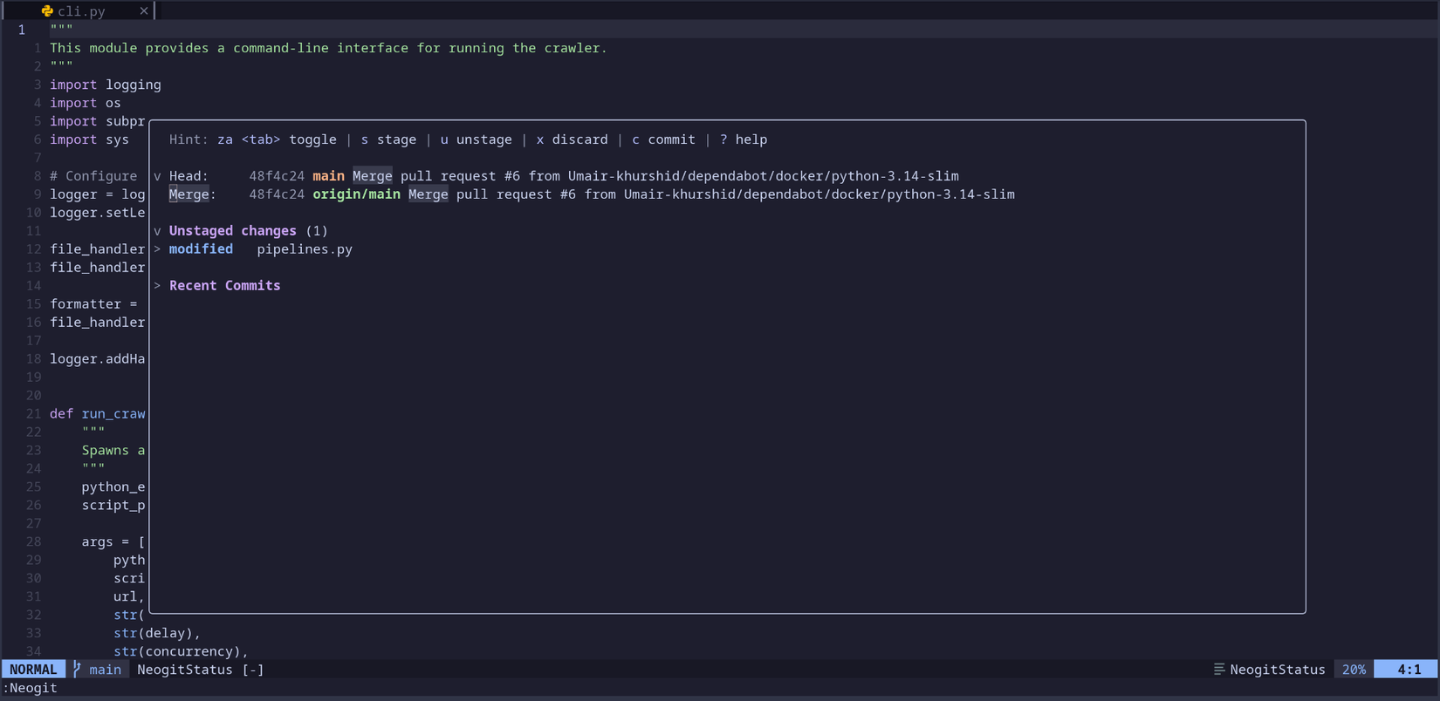Image resolution: width=1440 pixels, height=701 pixels.
Task: Click the 'main' branch name in Head row
Action: [329, 176]
